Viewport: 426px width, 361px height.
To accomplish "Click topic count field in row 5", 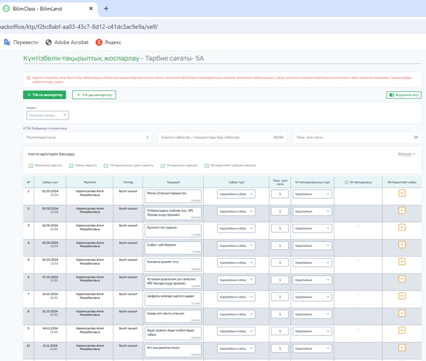I will tap(280, 263).
